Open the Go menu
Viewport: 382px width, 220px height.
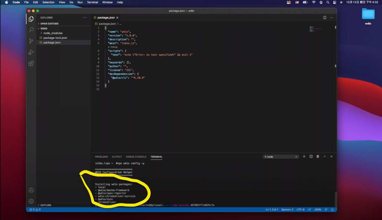pos(71,2)
